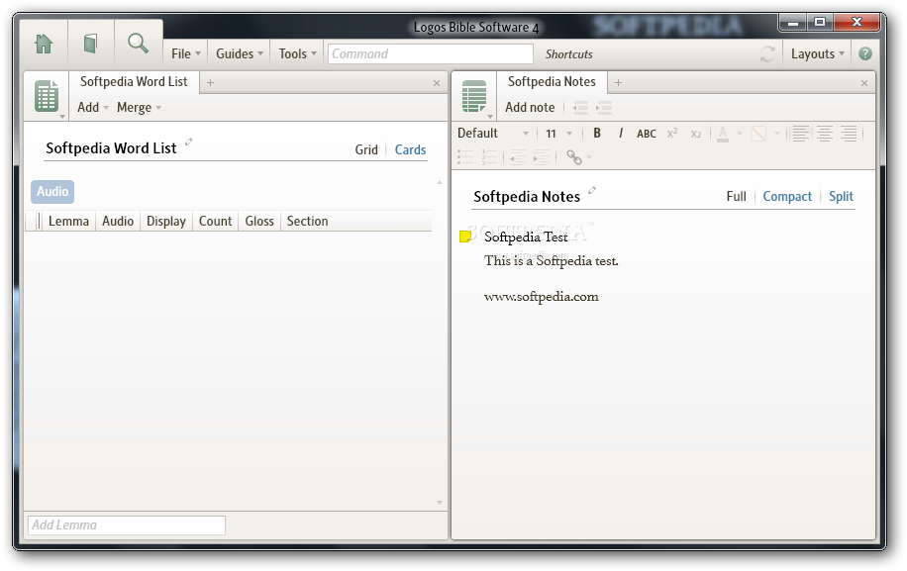Image resolution: width=907 pixels, height=571 pixels.
Task: Increase paragraph indent in formatting toolbar
Action: 542,157
